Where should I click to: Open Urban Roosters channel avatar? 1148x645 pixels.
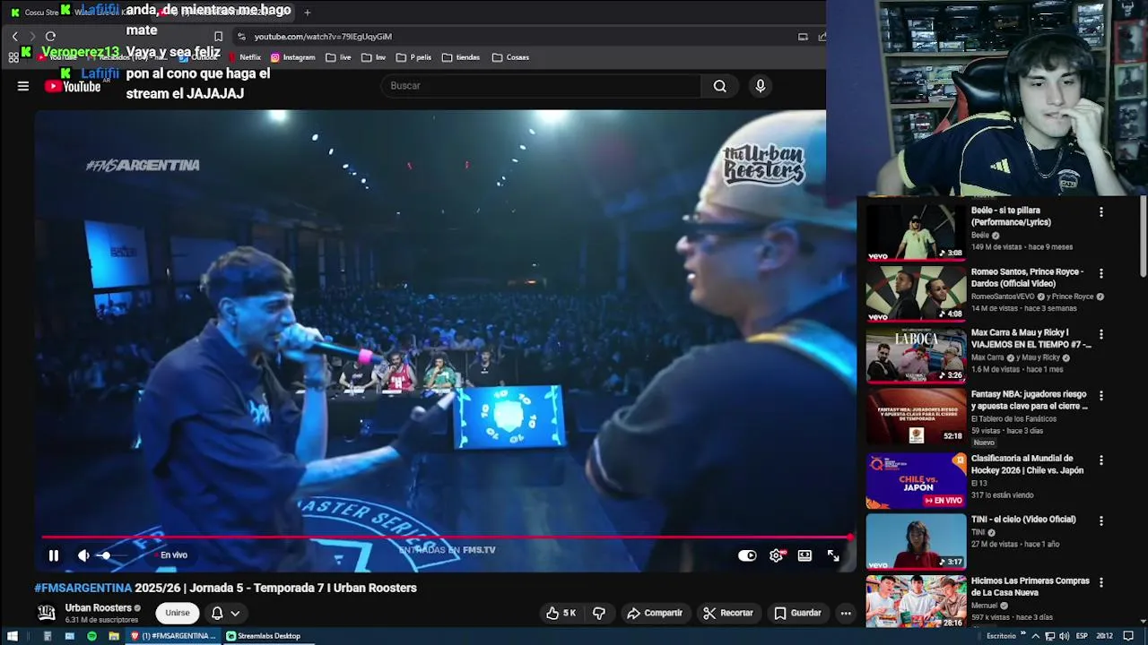click(x=47, y=613)
